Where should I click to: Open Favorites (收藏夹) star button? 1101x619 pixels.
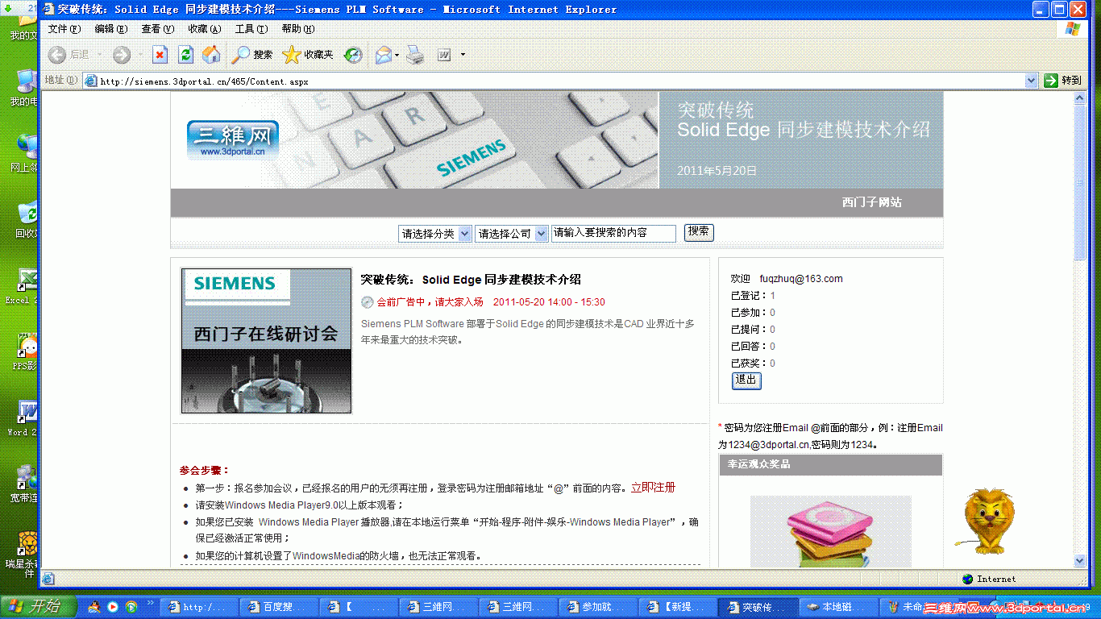click(308, 55)
